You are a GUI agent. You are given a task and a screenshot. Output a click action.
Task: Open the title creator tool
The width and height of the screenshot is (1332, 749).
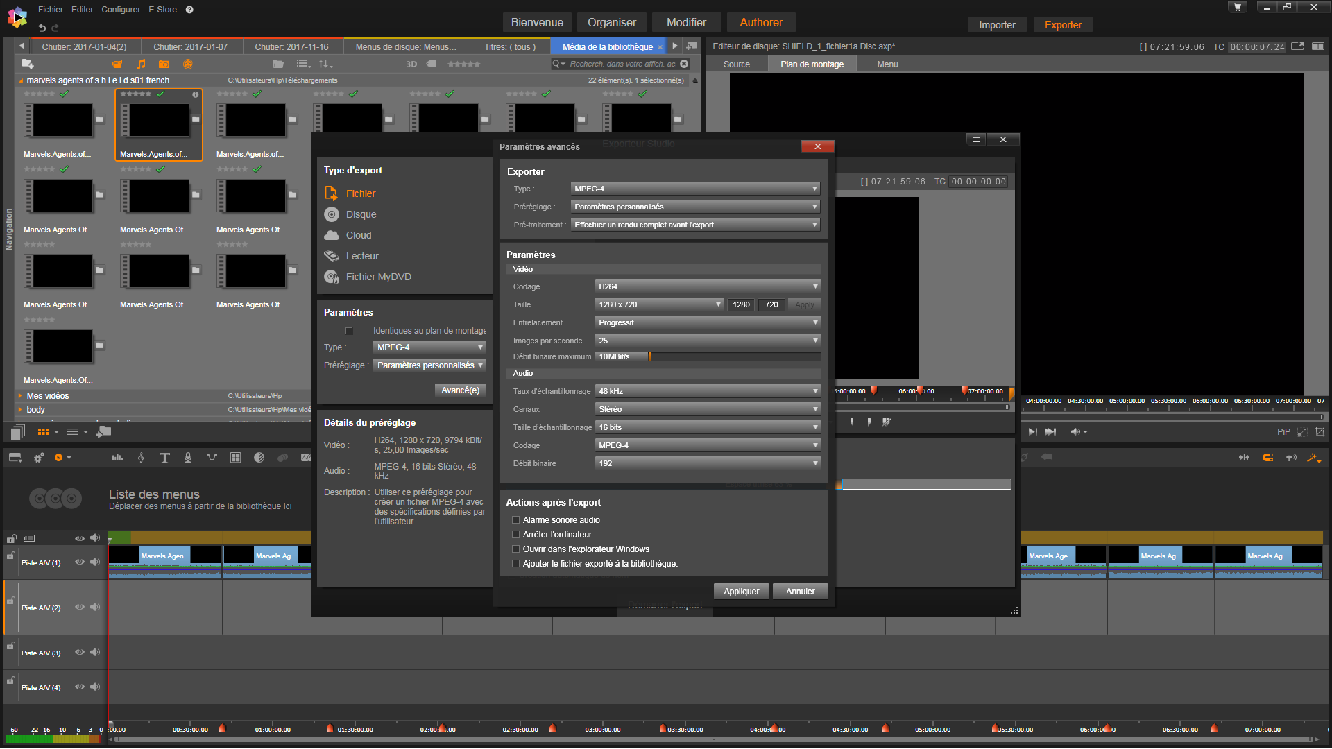click(164, 458)
